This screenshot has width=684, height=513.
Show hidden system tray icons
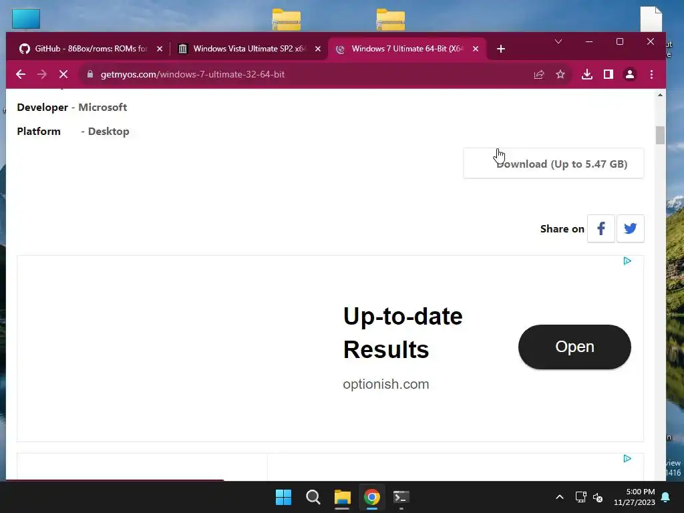coord(560,497)
